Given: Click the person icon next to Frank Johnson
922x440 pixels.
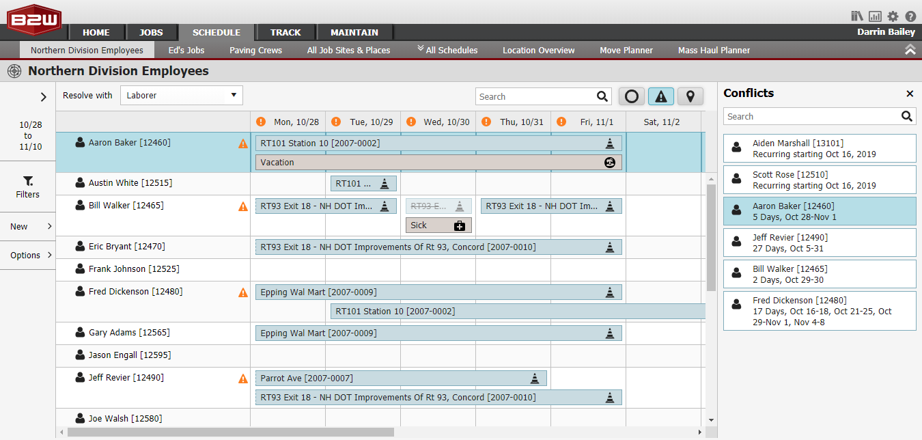Looking at the screenshot, I should (x=80, y=269).
